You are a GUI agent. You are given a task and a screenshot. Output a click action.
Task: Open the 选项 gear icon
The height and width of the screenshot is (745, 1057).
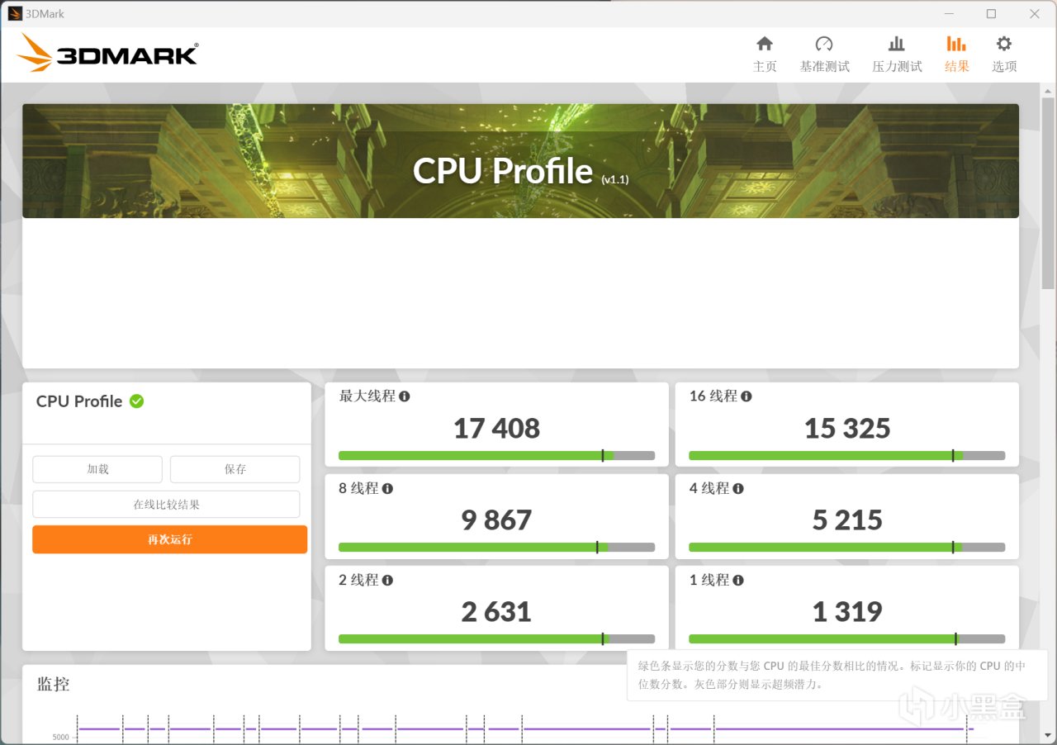pos(1004,44)
